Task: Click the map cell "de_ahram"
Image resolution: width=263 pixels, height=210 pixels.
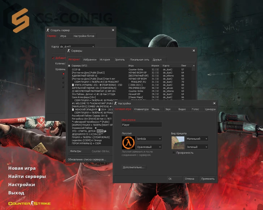Action: tap(168, 88)
